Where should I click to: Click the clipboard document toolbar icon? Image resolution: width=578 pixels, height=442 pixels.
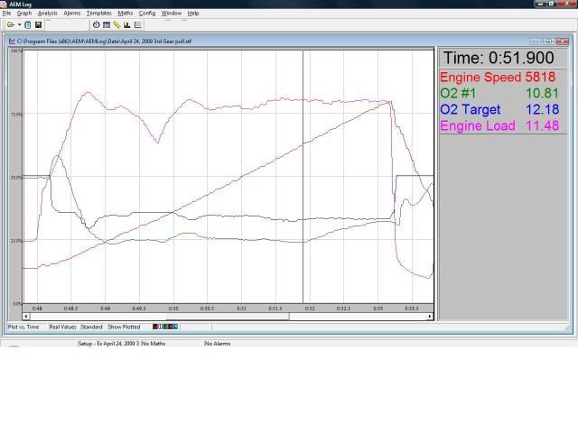28,24
